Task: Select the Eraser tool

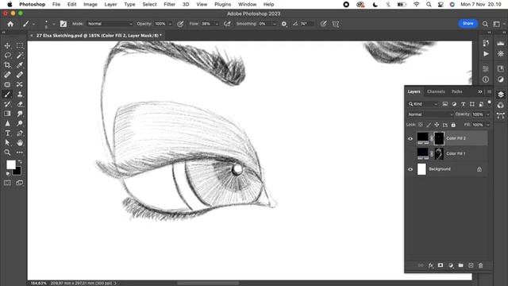Action: pyautogui.click(x=20, y=104)
